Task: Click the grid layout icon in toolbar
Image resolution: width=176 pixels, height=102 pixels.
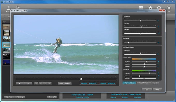Action: tap(141, 8)
